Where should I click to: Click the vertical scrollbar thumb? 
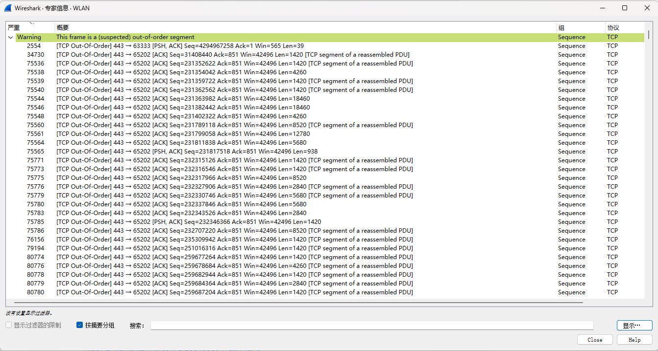649,35
